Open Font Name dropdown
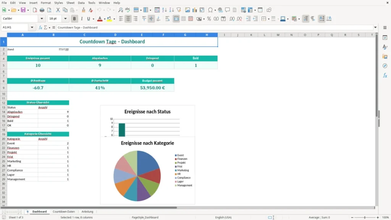Image resolution: width=391 pixels, height=220 pixels. (42, 18)
